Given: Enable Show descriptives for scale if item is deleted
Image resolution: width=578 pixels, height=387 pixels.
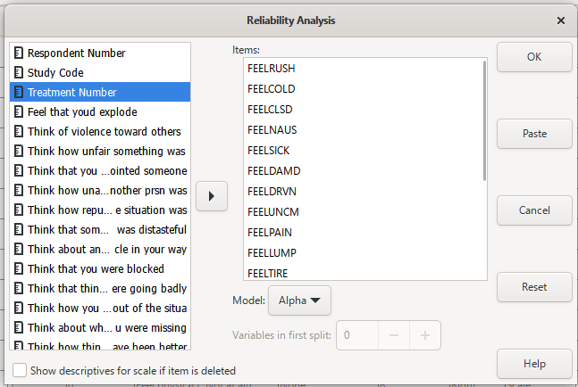Looking at the screenshot, I should [20, 370].
